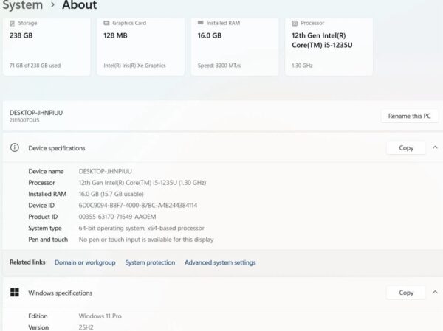Click the breadcrumb chevron after System
Viewport: 443px width, 331px height.
(x=52, y=5)
